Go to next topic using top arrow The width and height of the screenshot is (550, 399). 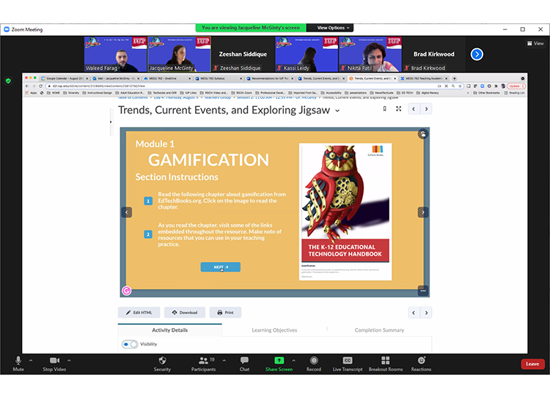(x=426, y=109)
